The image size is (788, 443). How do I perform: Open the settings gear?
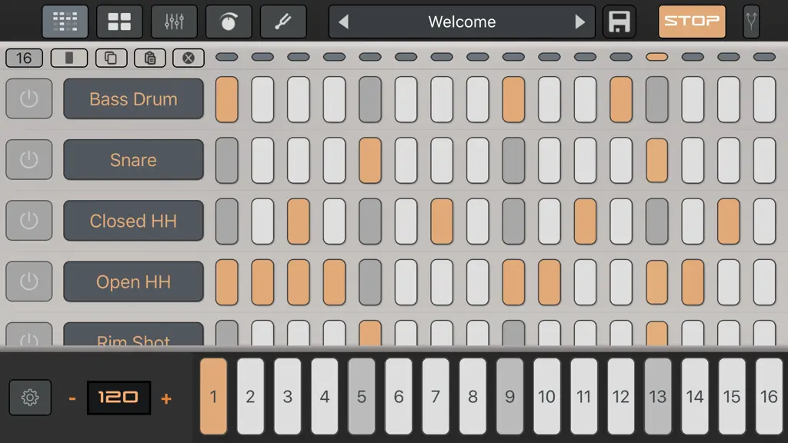[30, 398]
